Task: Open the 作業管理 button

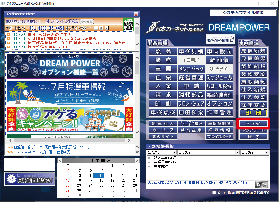Action: (219, 112)
